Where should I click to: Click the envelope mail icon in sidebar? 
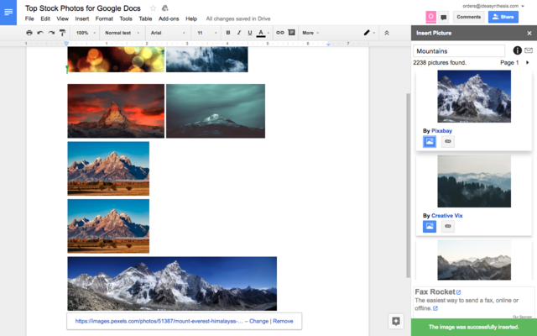pos(529,50)
